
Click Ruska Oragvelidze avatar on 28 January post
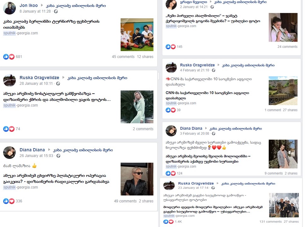click(x=9, y=80)
